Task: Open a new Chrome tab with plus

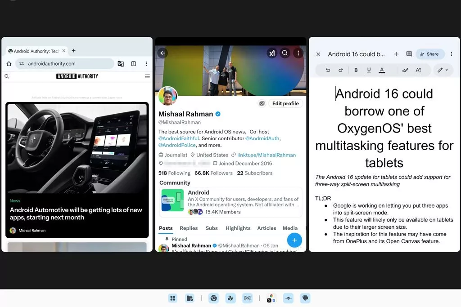Action: [x=73, y=50]
